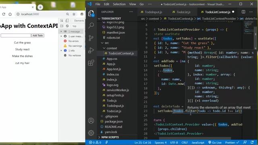The image size is (258, 145).
Task: Switch to the TodoList.js editor tab
Action: (181, 12)
